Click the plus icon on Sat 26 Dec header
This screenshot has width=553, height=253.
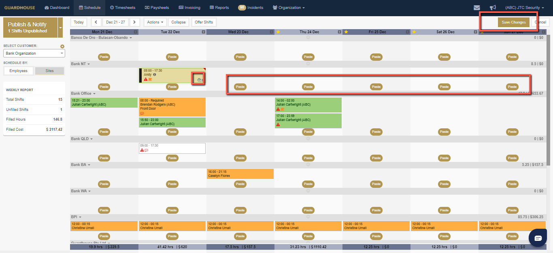coord(476,32)
